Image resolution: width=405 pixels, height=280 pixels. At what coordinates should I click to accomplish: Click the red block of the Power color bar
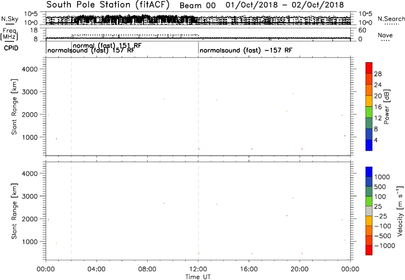click(x=369, y=68)
